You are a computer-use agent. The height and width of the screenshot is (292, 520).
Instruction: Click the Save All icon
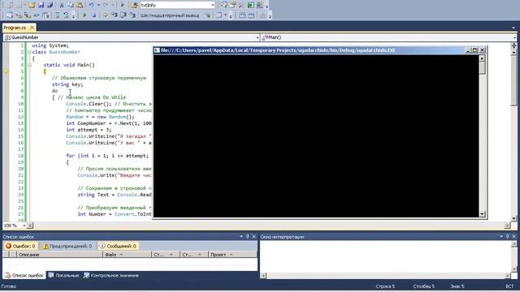coord(50,5)
